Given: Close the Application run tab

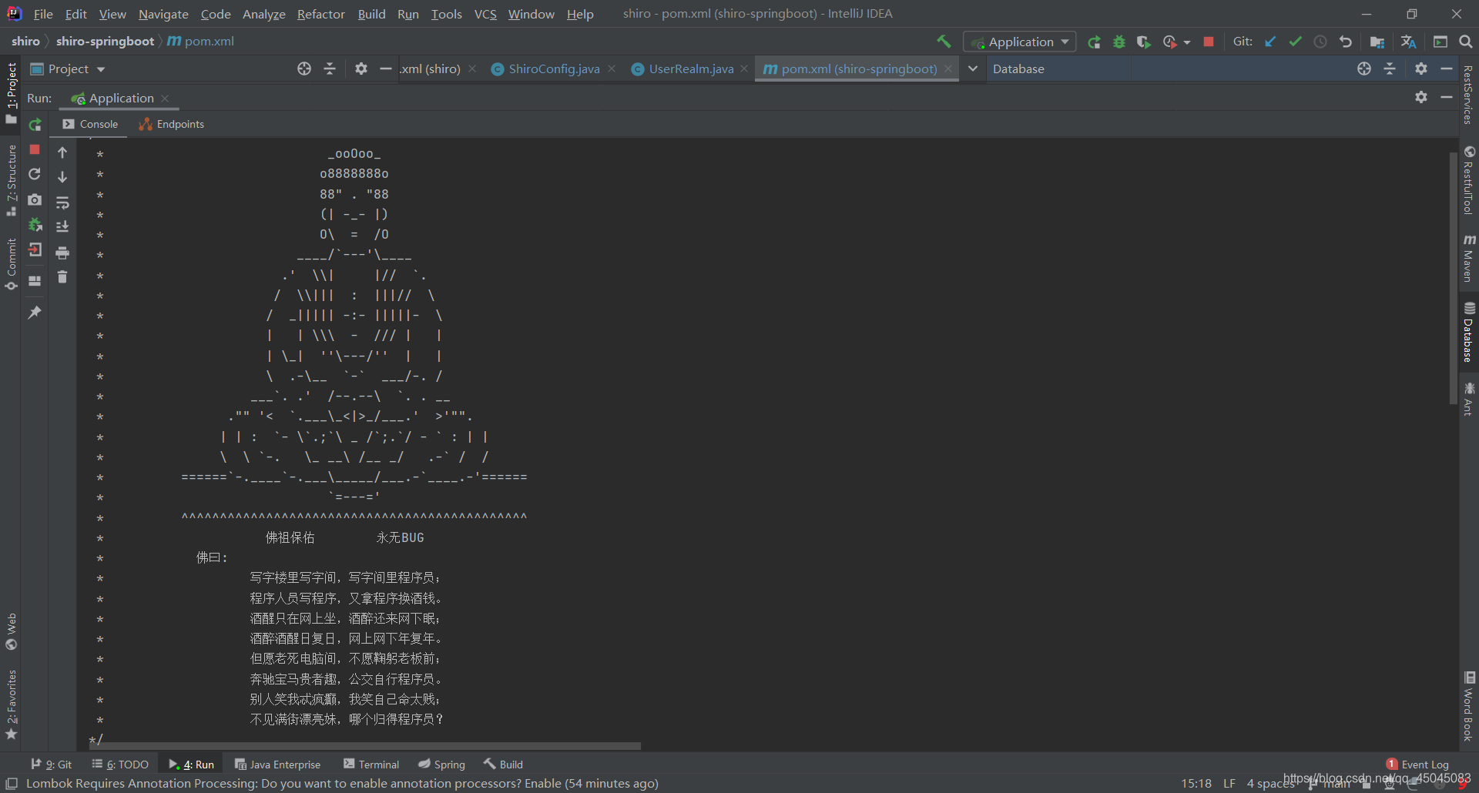Looking at the screenshot, I should [165, 99].
